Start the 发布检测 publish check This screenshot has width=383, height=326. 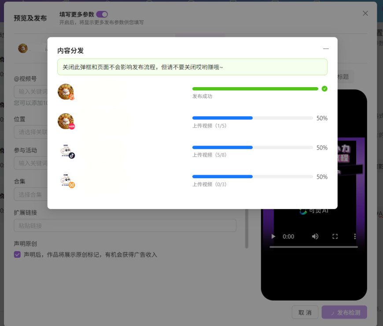344,312
